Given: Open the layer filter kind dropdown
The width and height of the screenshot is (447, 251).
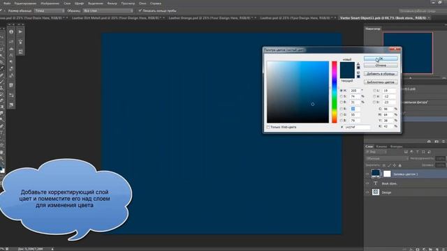Looking at the screenshot, I should 376,152.
